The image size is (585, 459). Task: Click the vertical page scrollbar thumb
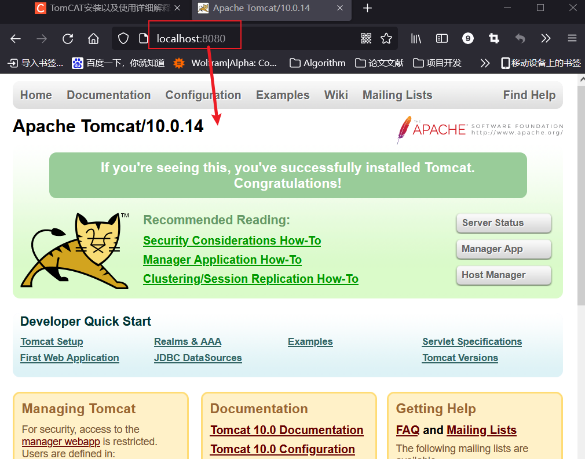582,196
